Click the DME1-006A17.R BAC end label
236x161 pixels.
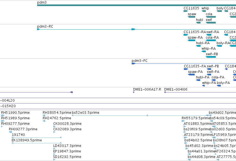147,89
